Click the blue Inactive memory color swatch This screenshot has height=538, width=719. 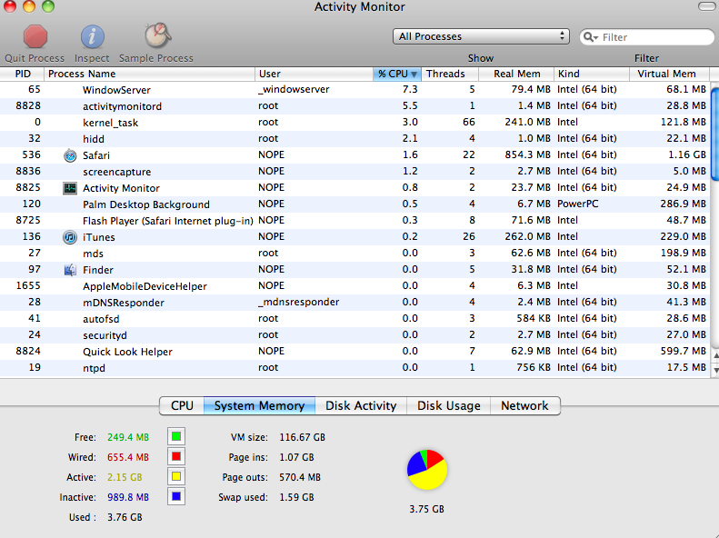click(176, 496)
